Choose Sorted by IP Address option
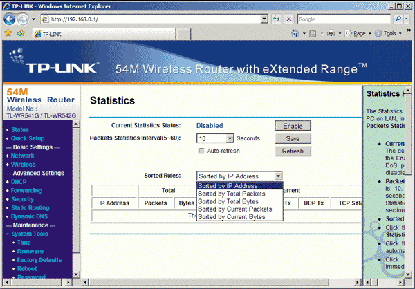This screenshot has height=289, width=415. [x=240, y=186]
